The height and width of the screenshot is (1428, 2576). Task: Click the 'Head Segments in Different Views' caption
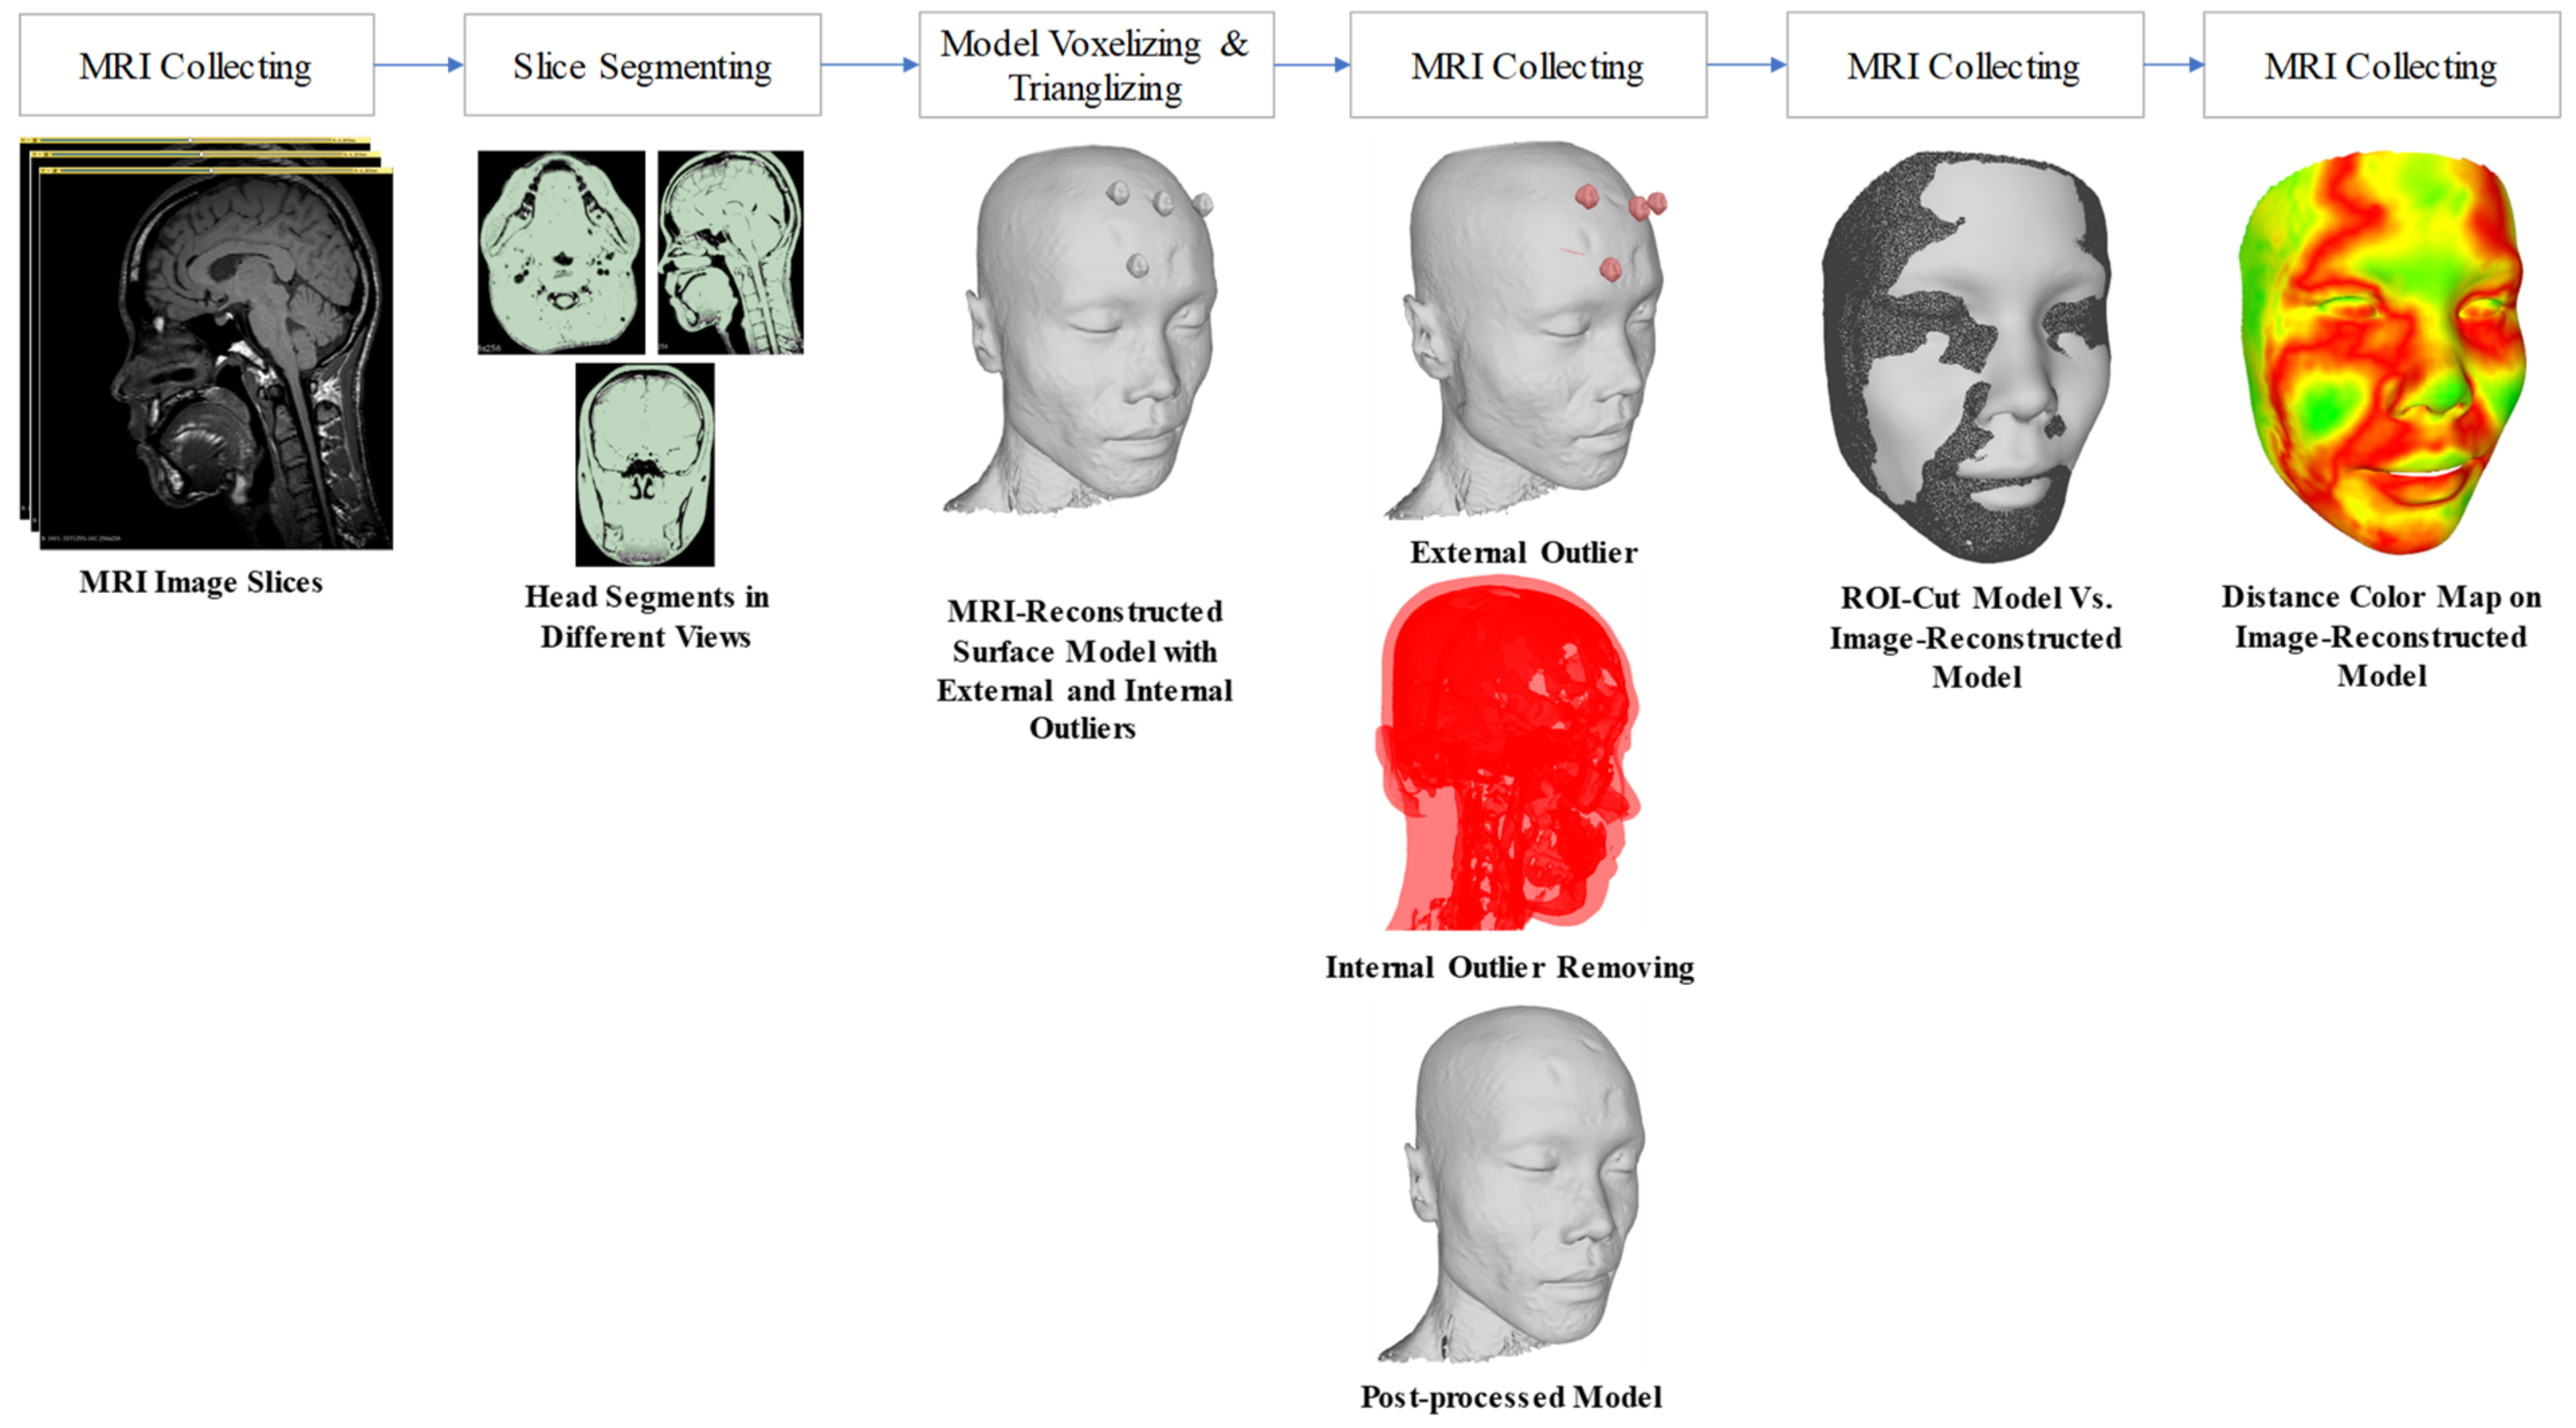(646, 616)
